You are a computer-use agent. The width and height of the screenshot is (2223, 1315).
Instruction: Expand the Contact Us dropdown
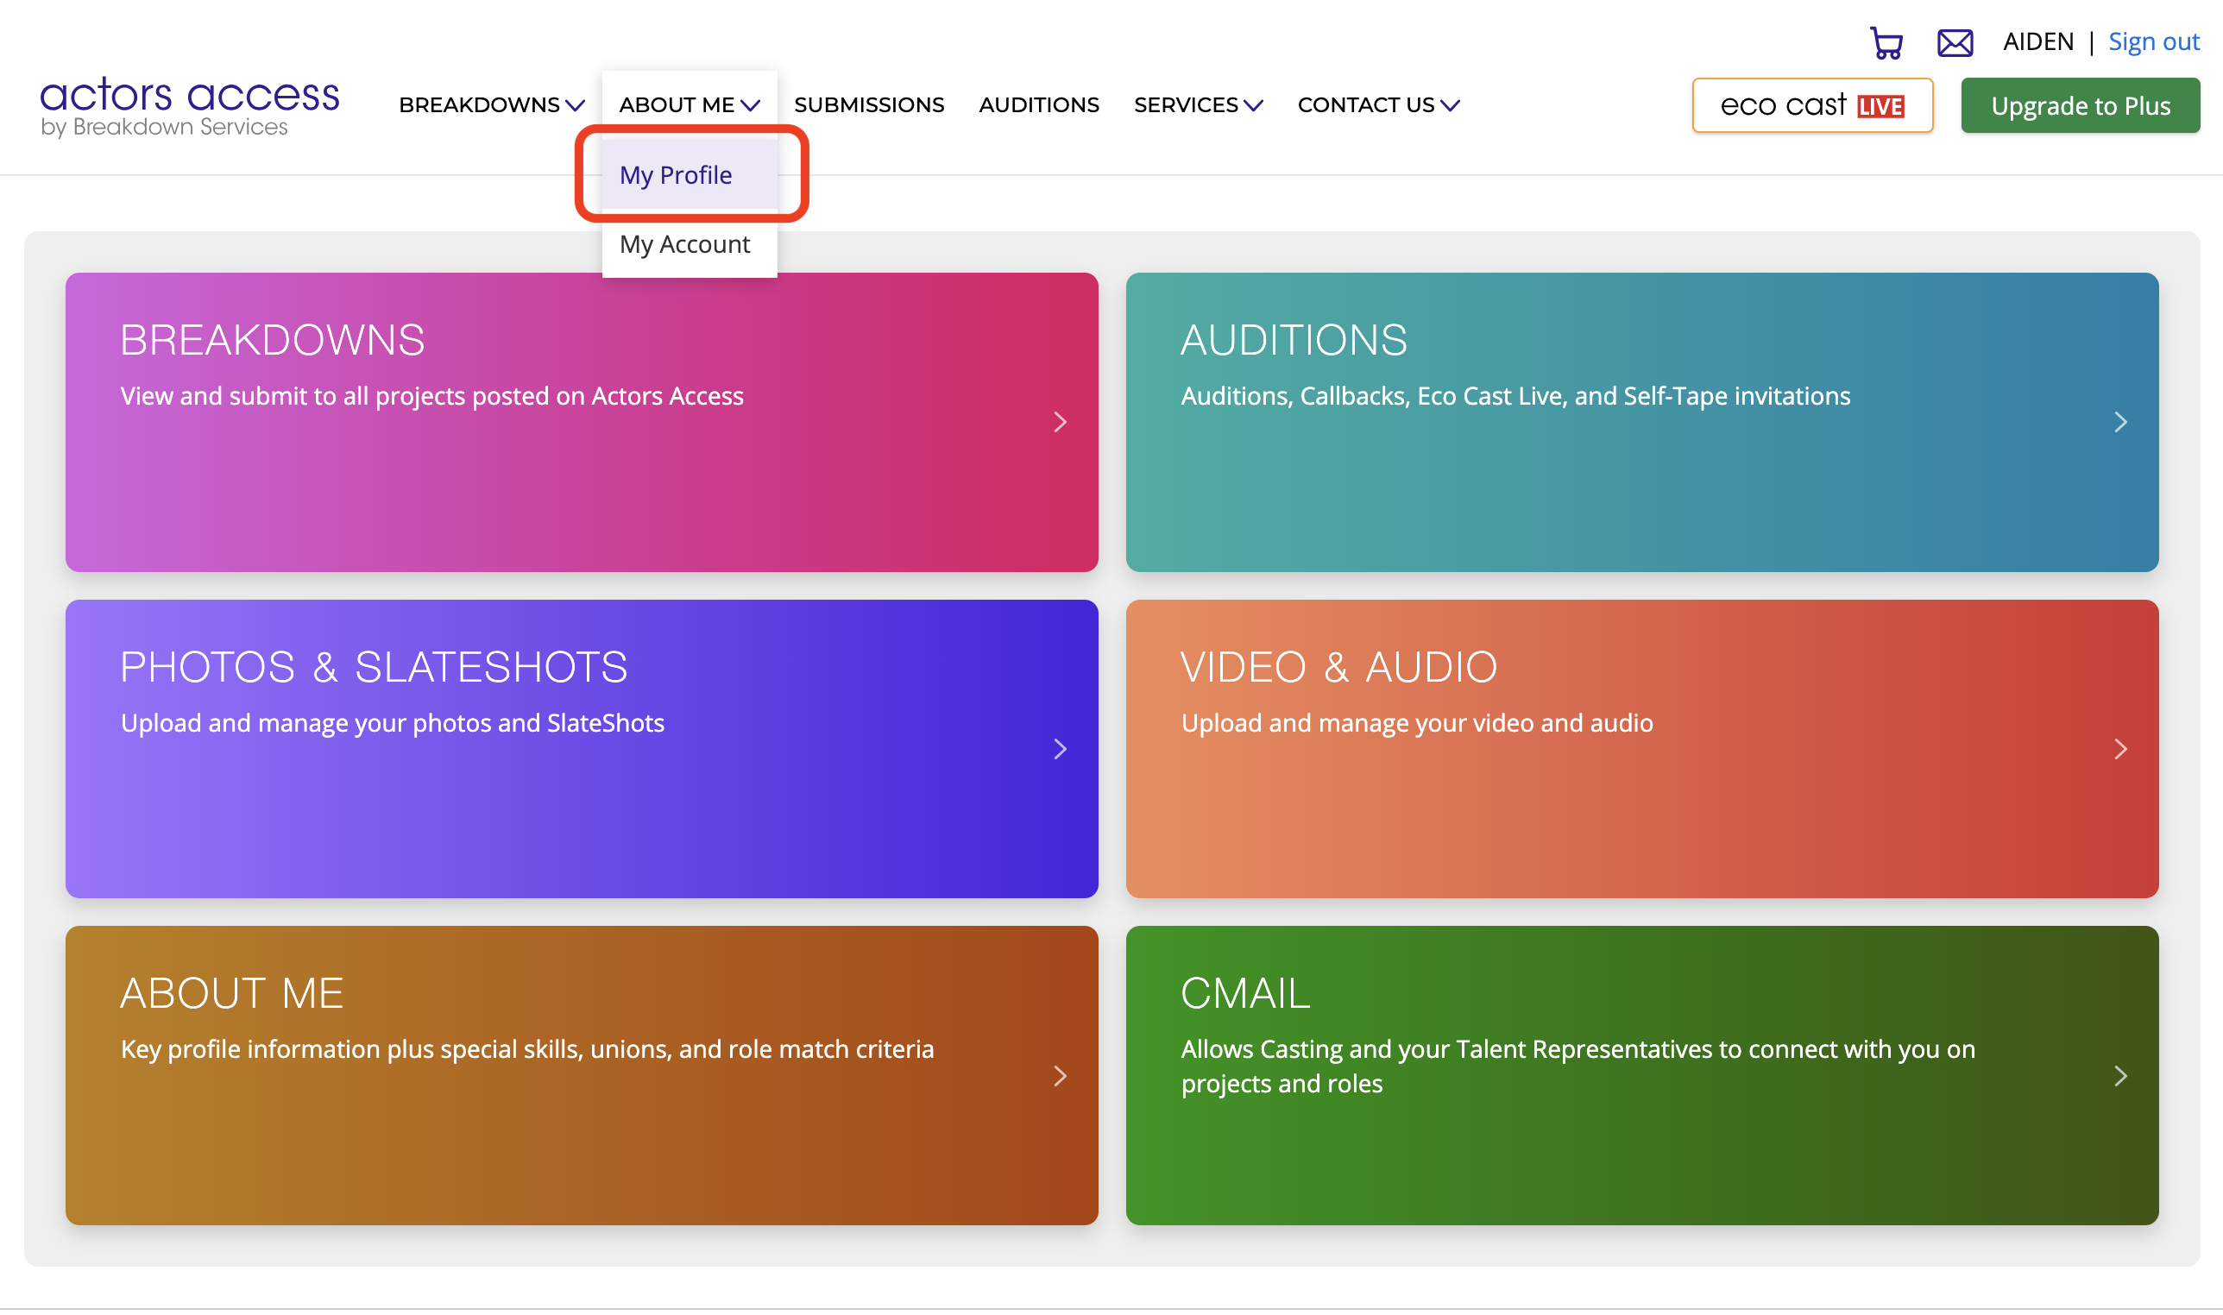[x=1376, y=105]
